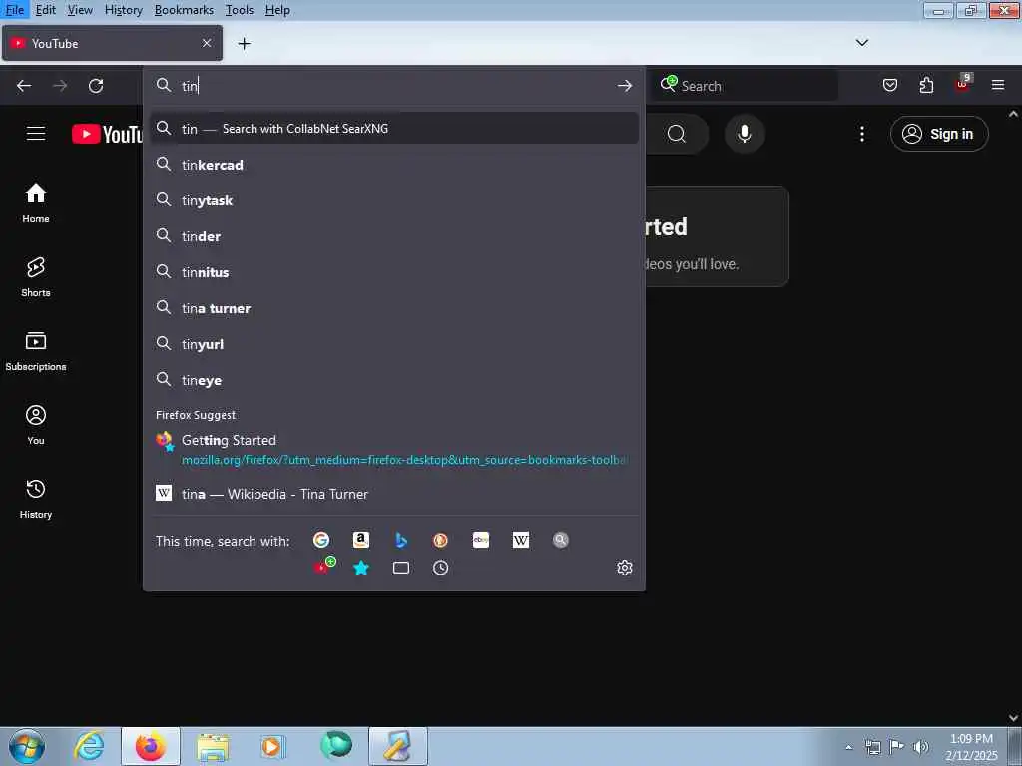Choose the tinyurl suggestion
This screenshot has height=766, width=1022.
394,343
